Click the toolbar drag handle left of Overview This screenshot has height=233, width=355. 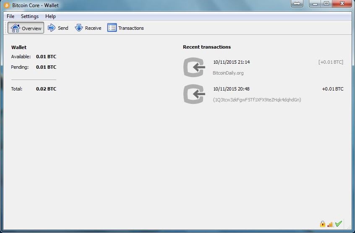[5, 28]
